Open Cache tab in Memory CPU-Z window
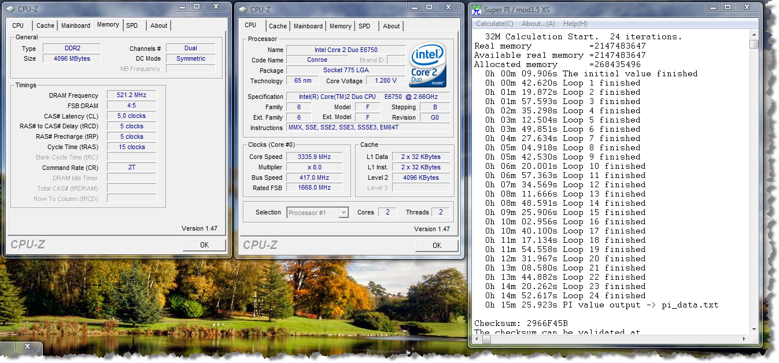Screen dimensions: 779x363 click(x=45, y=25)
